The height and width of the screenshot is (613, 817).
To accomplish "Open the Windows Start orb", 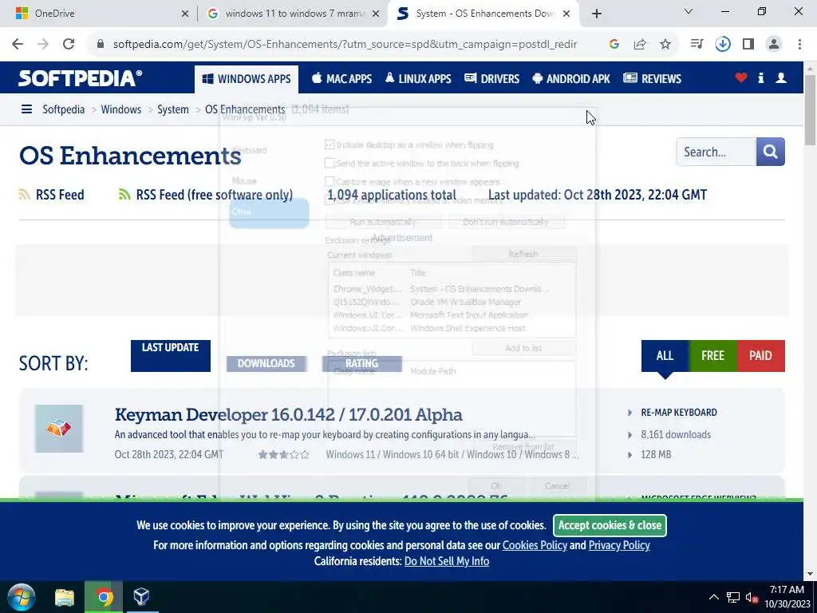I will coord(22,597).
